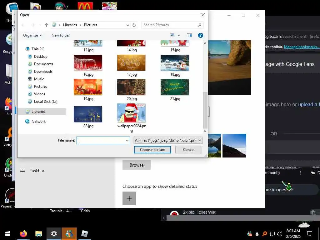
Task: Select the 16.jpg thumbnail
Action: [x=88, y=62]
